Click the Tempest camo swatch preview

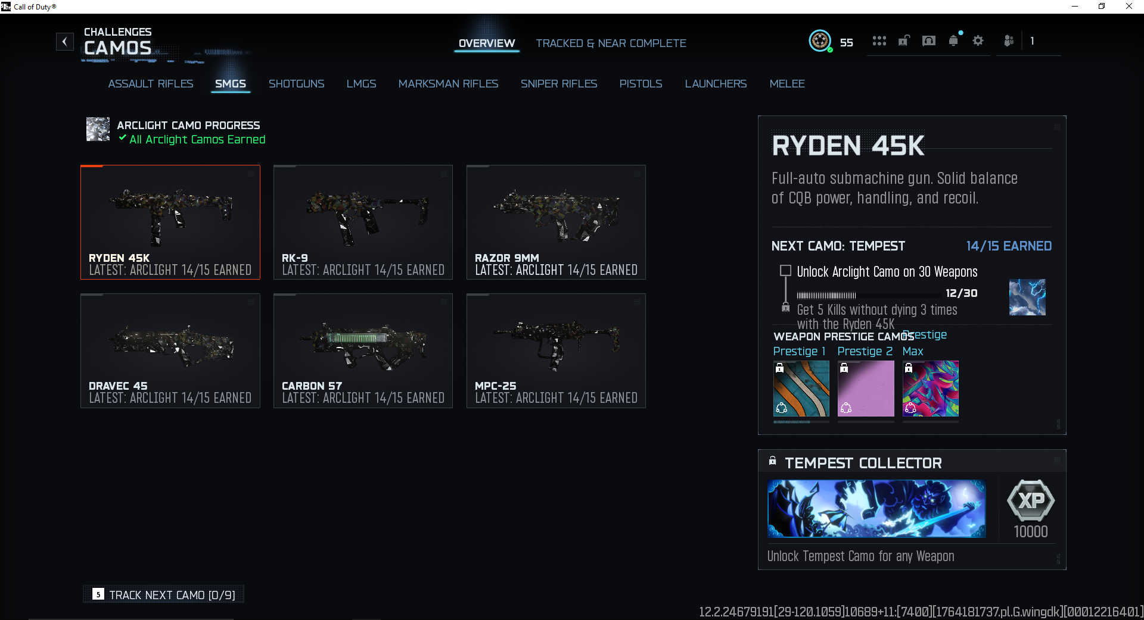click(1027, 298)
